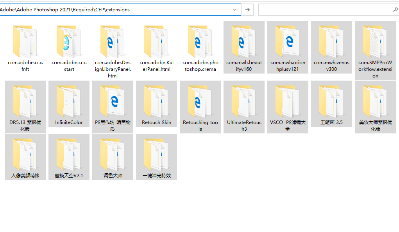Screen dimensions: 399x232
Task: Select the com.mwh.venusv300 folder icon
Action: click(x=331, y=41)
